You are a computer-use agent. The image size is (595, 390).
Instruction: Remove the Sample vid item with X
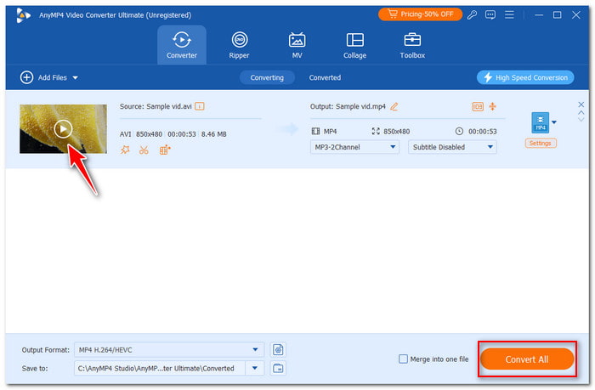click(x=581, y=105)
